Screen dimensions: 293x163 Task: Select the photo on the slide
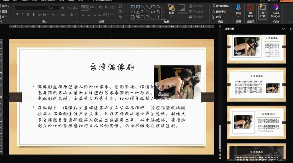click(177, 82)
